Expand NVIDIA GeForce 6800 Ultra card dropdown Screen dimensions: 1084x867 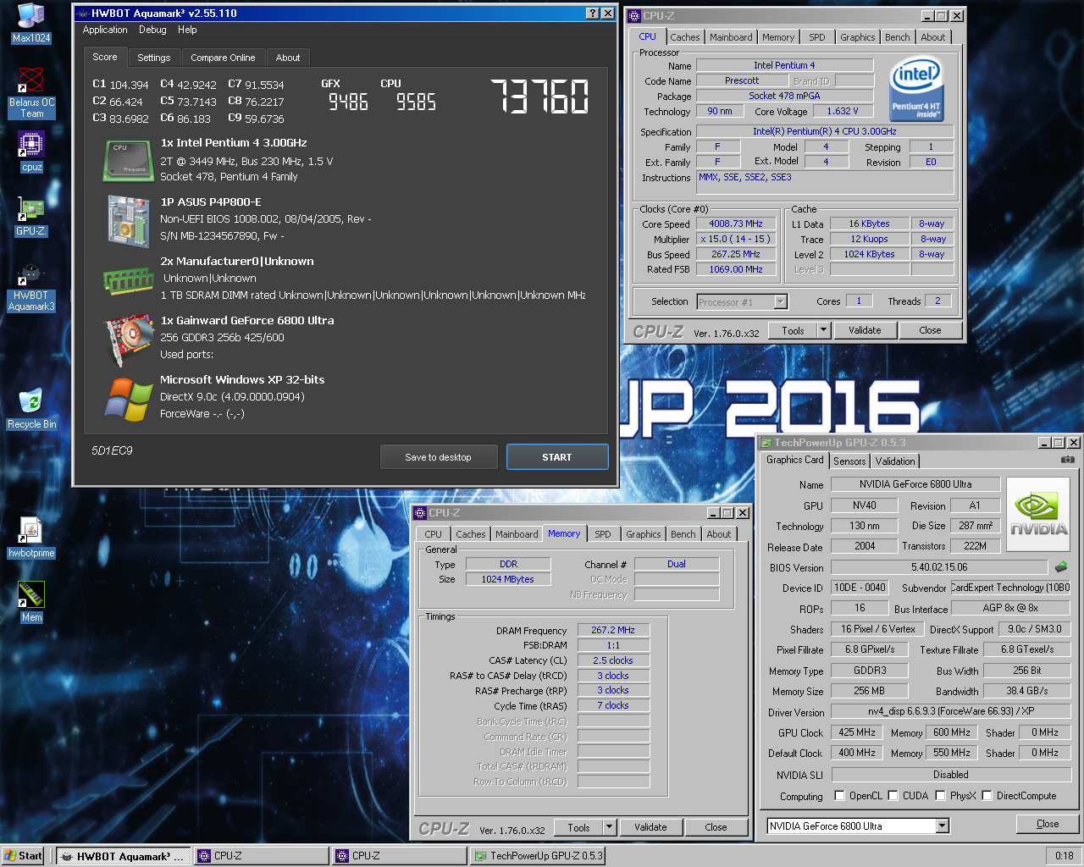pyautogui.click(x=942, y=826)
